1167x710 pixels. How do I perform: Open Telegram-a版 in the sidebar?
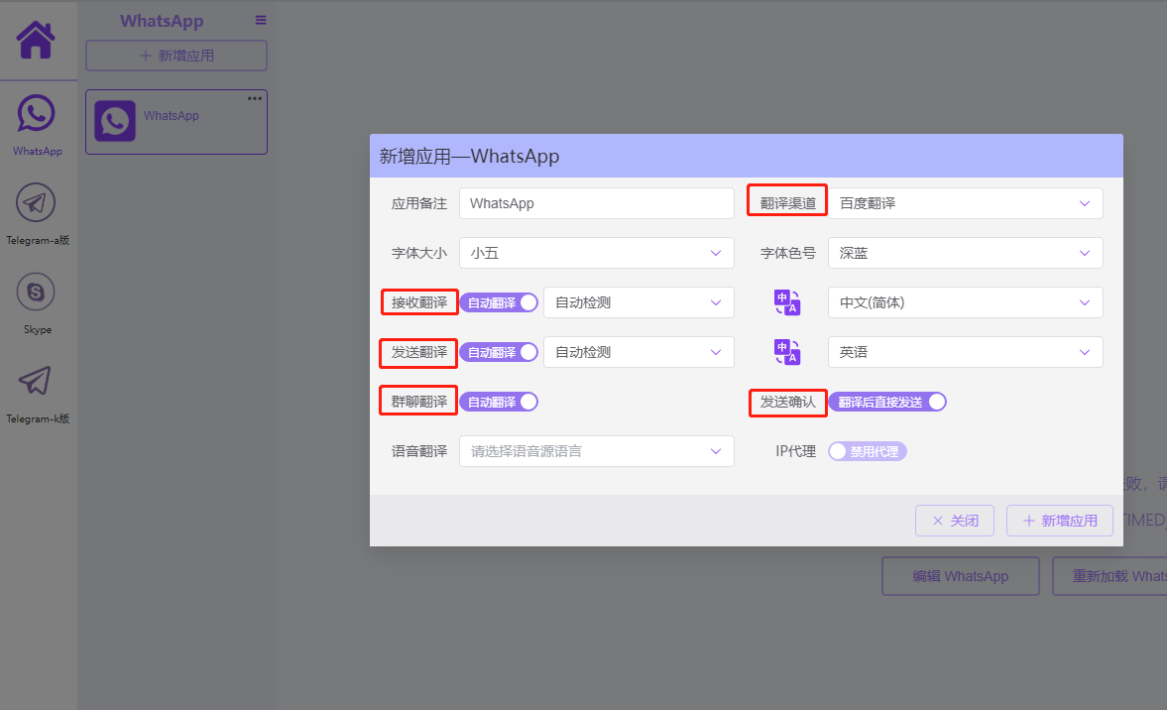point(37,204)
